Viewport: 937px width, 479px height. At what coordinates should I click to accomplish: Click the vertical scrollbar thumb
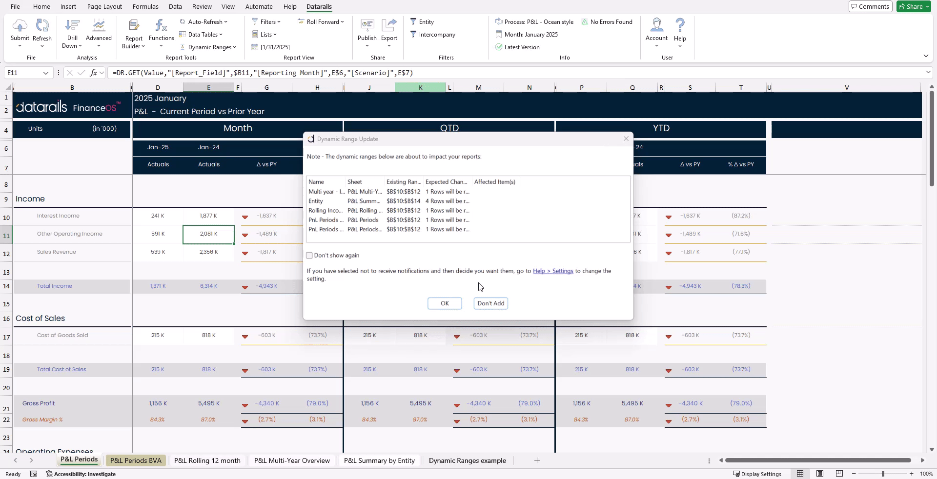[932, 139]
